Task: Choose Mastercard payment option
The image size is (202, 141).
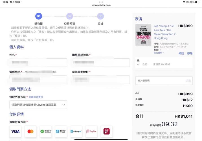Action: (30, 131)
